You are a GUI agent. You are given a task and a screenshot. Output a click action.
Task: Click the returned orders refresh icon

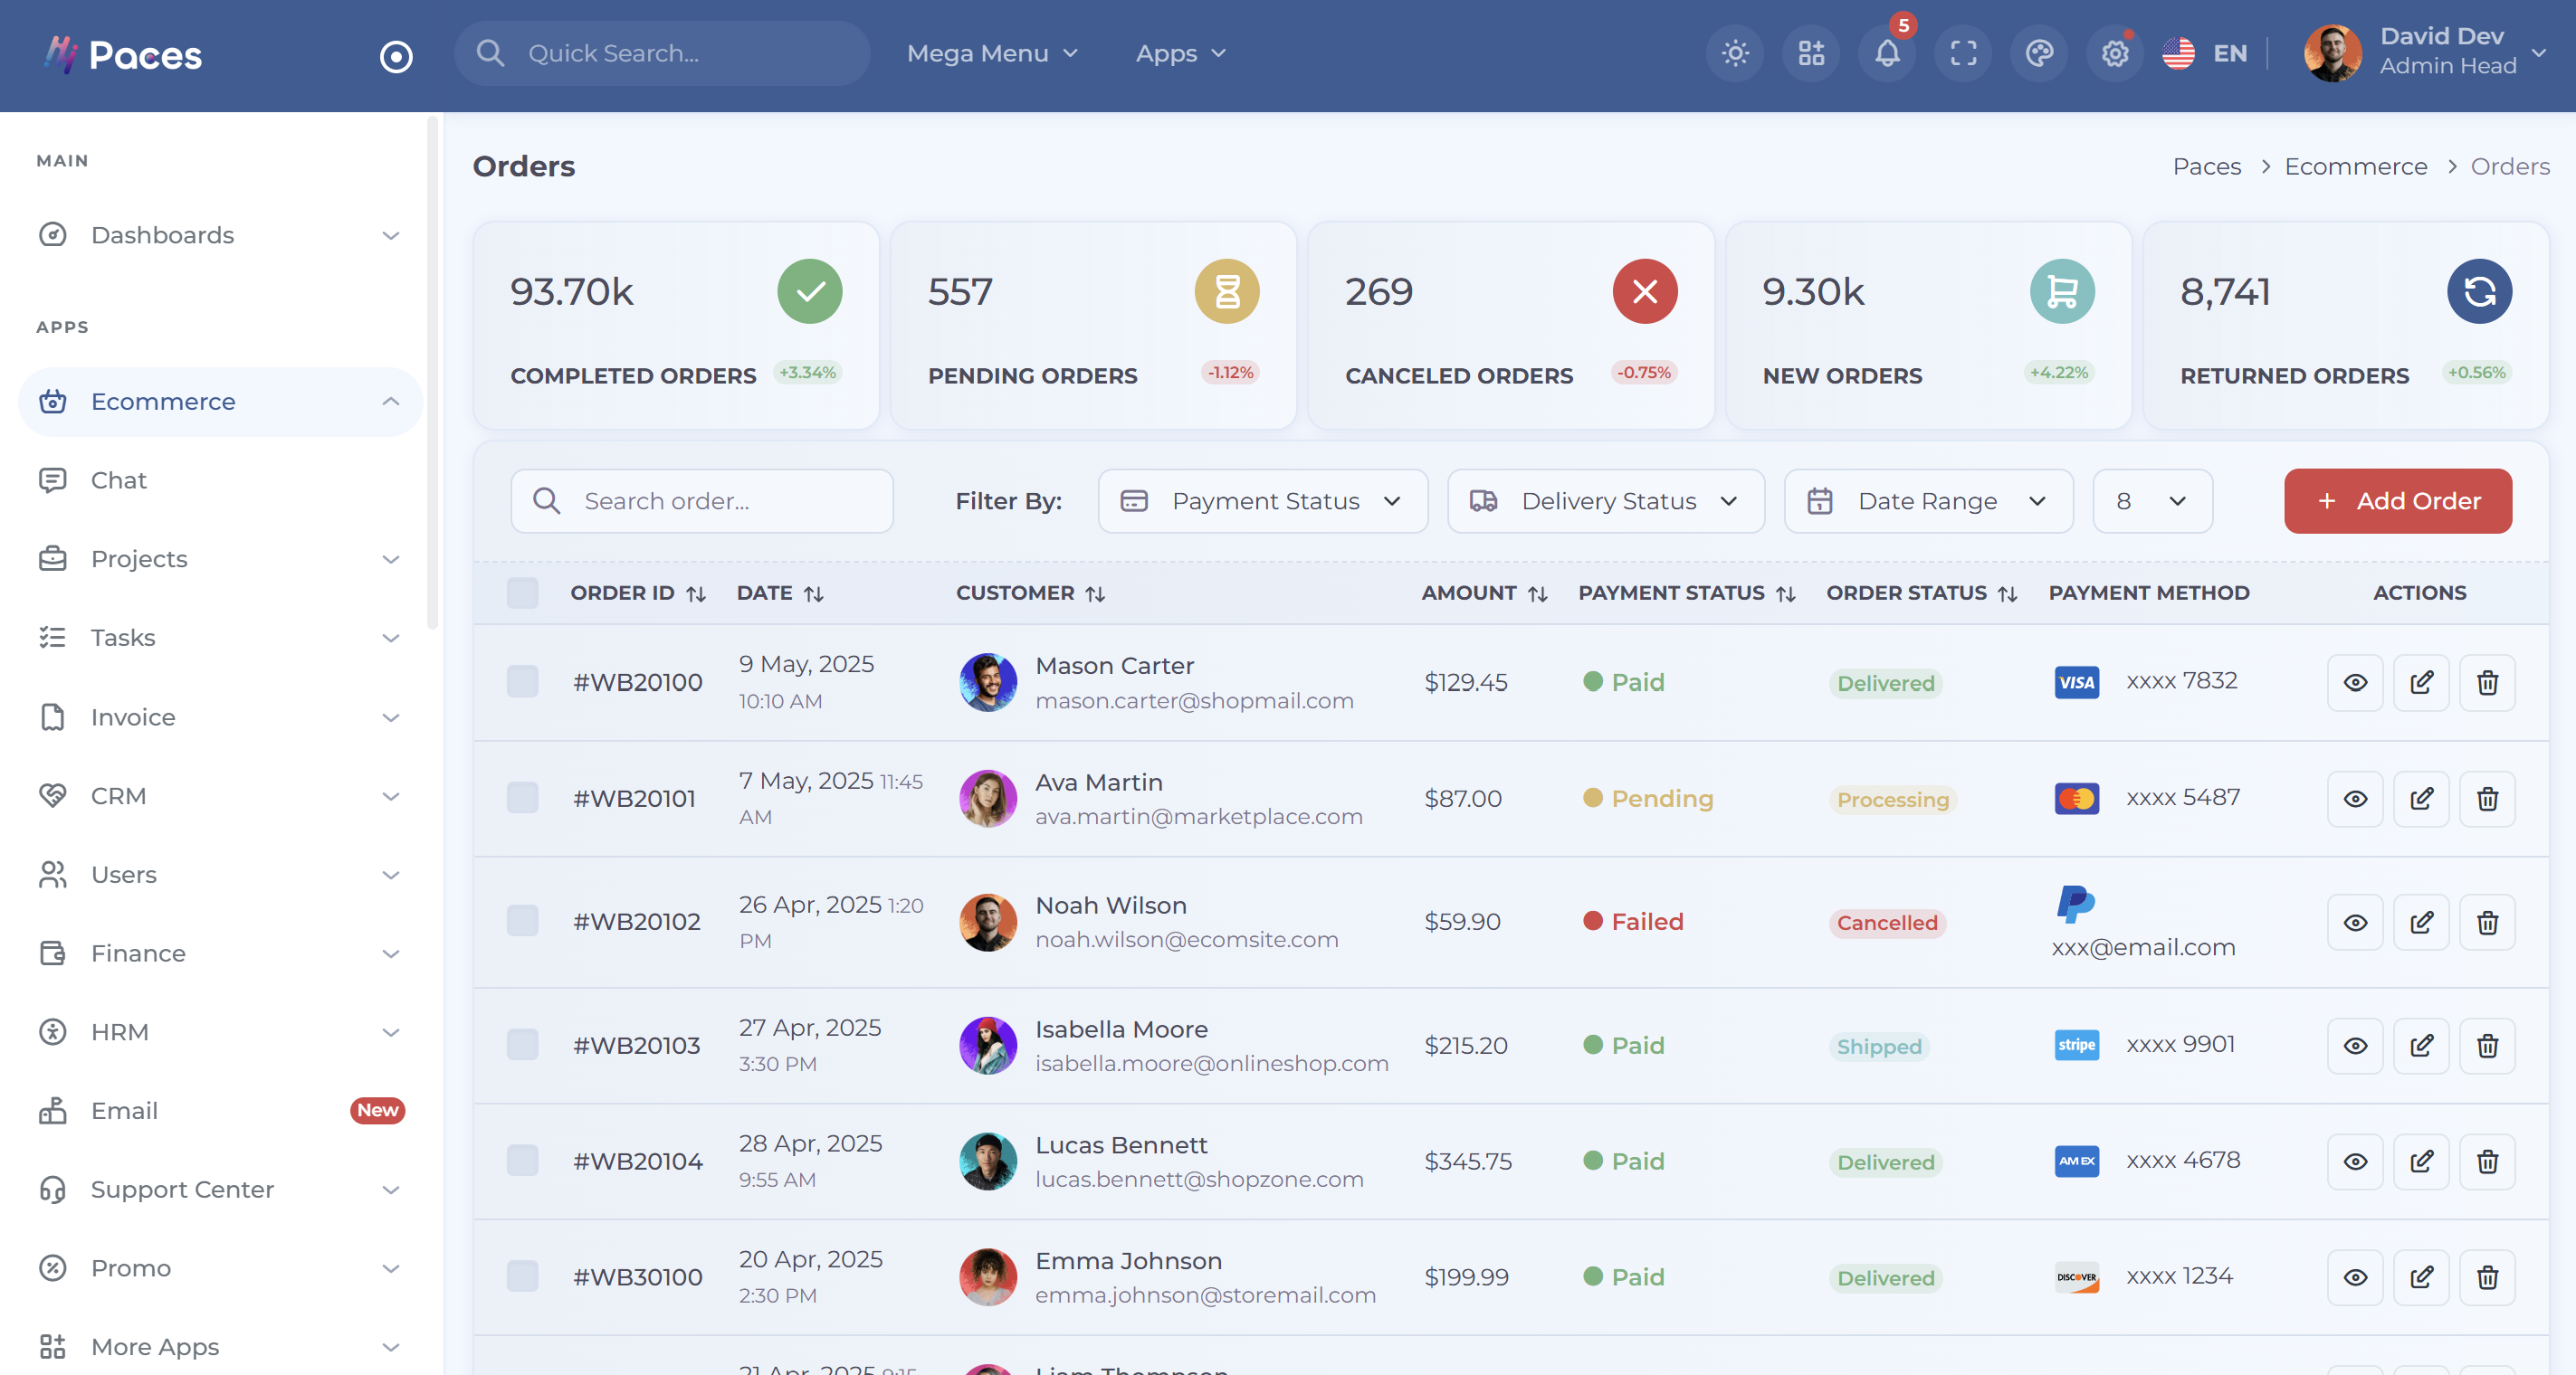pyautogui.click(x=2479, y=290)
